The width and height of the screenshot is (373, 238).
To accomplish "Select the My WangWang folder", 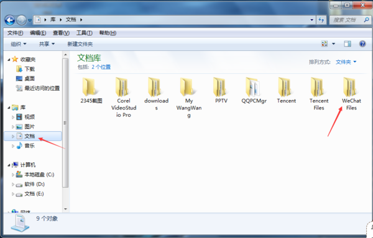I will 189,97.
